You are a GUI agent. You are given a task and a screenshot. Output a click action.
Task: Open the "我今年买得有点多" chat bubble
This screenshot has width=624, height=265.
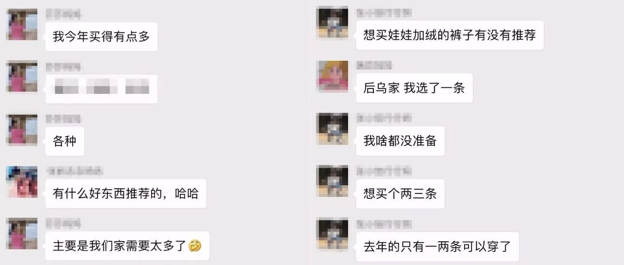click(101, 36)
